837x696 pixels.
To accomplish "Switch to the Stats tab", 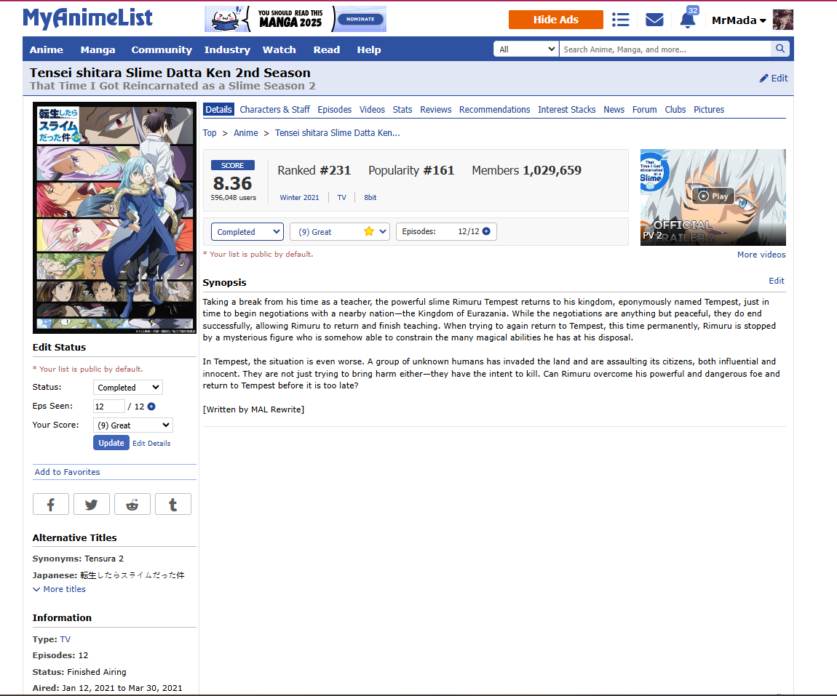I will click(402, 109).
